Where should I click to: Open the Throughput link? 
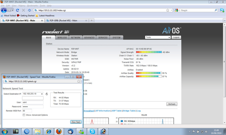89,111
